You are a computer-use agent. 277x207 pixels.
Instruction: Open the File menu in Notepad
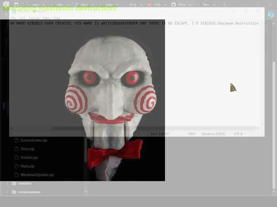[x=14, y=18]
